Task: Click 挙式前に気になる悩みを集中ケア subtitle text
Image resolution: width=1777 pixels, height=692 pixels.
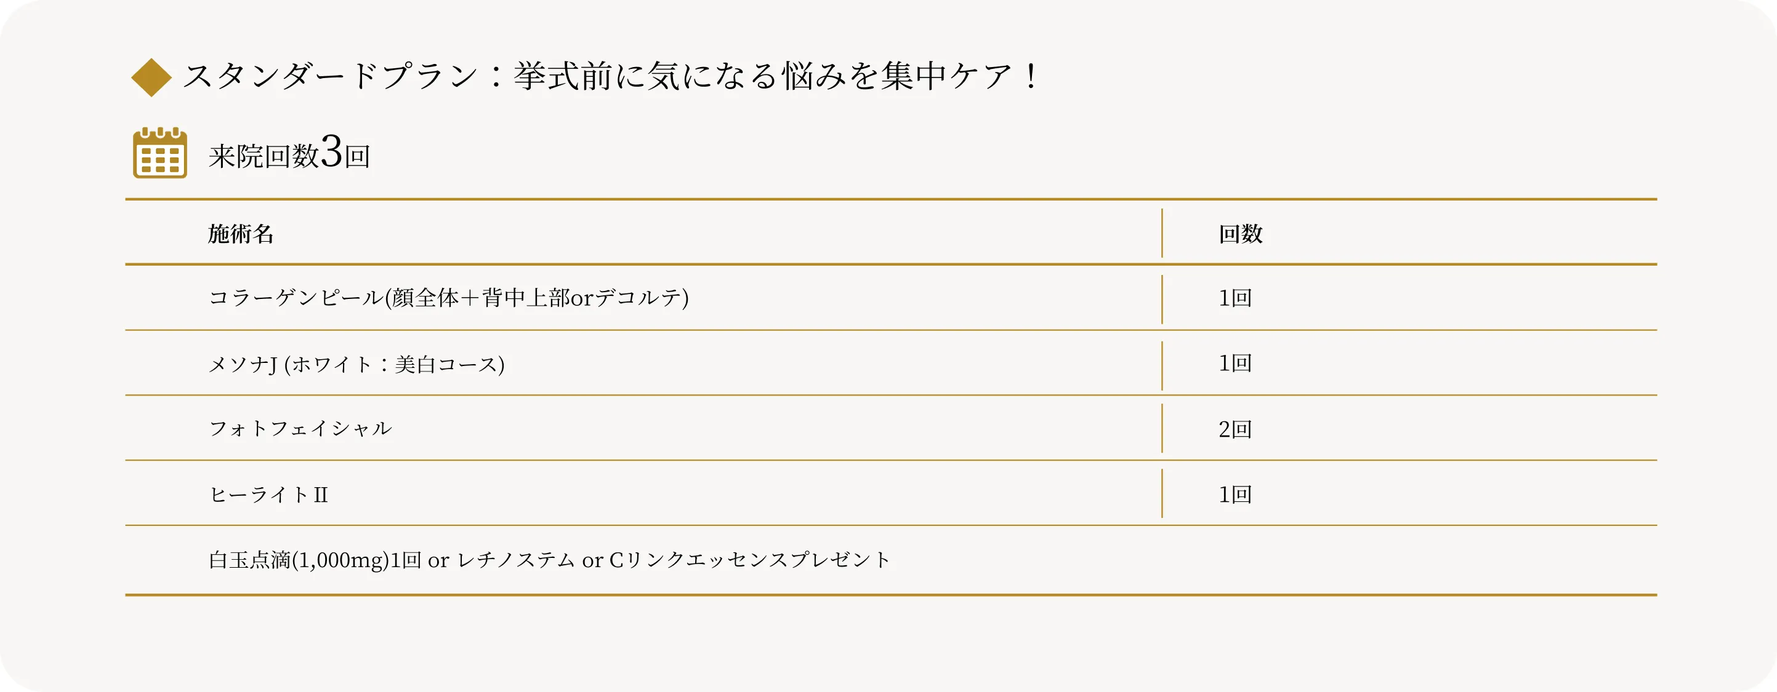Action: [773, 76]
